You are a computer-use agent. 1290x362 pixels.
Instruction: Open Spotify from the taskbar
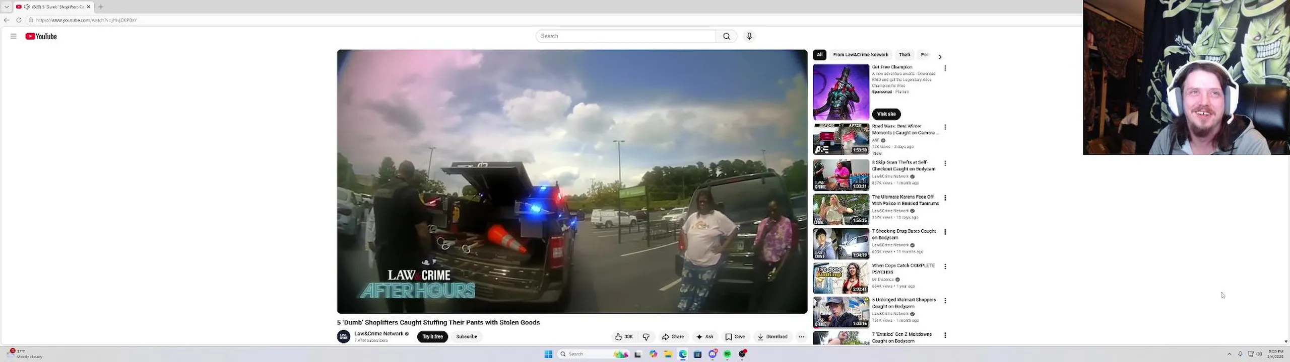pyautogui.click(x=727, y=354)
